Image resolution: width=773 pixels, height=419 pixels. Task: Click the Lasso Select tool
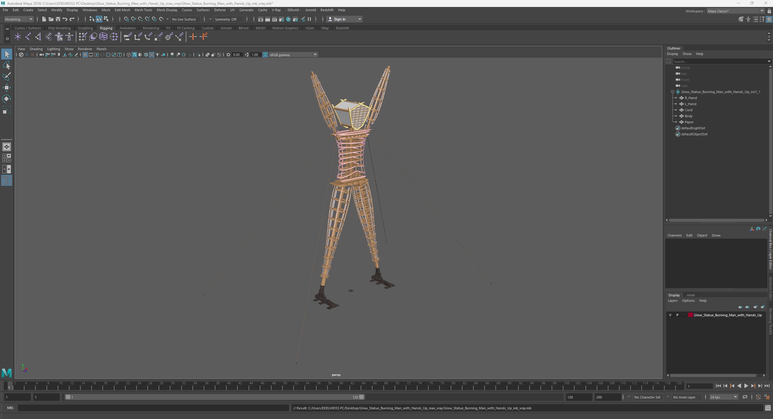[7, 65]
